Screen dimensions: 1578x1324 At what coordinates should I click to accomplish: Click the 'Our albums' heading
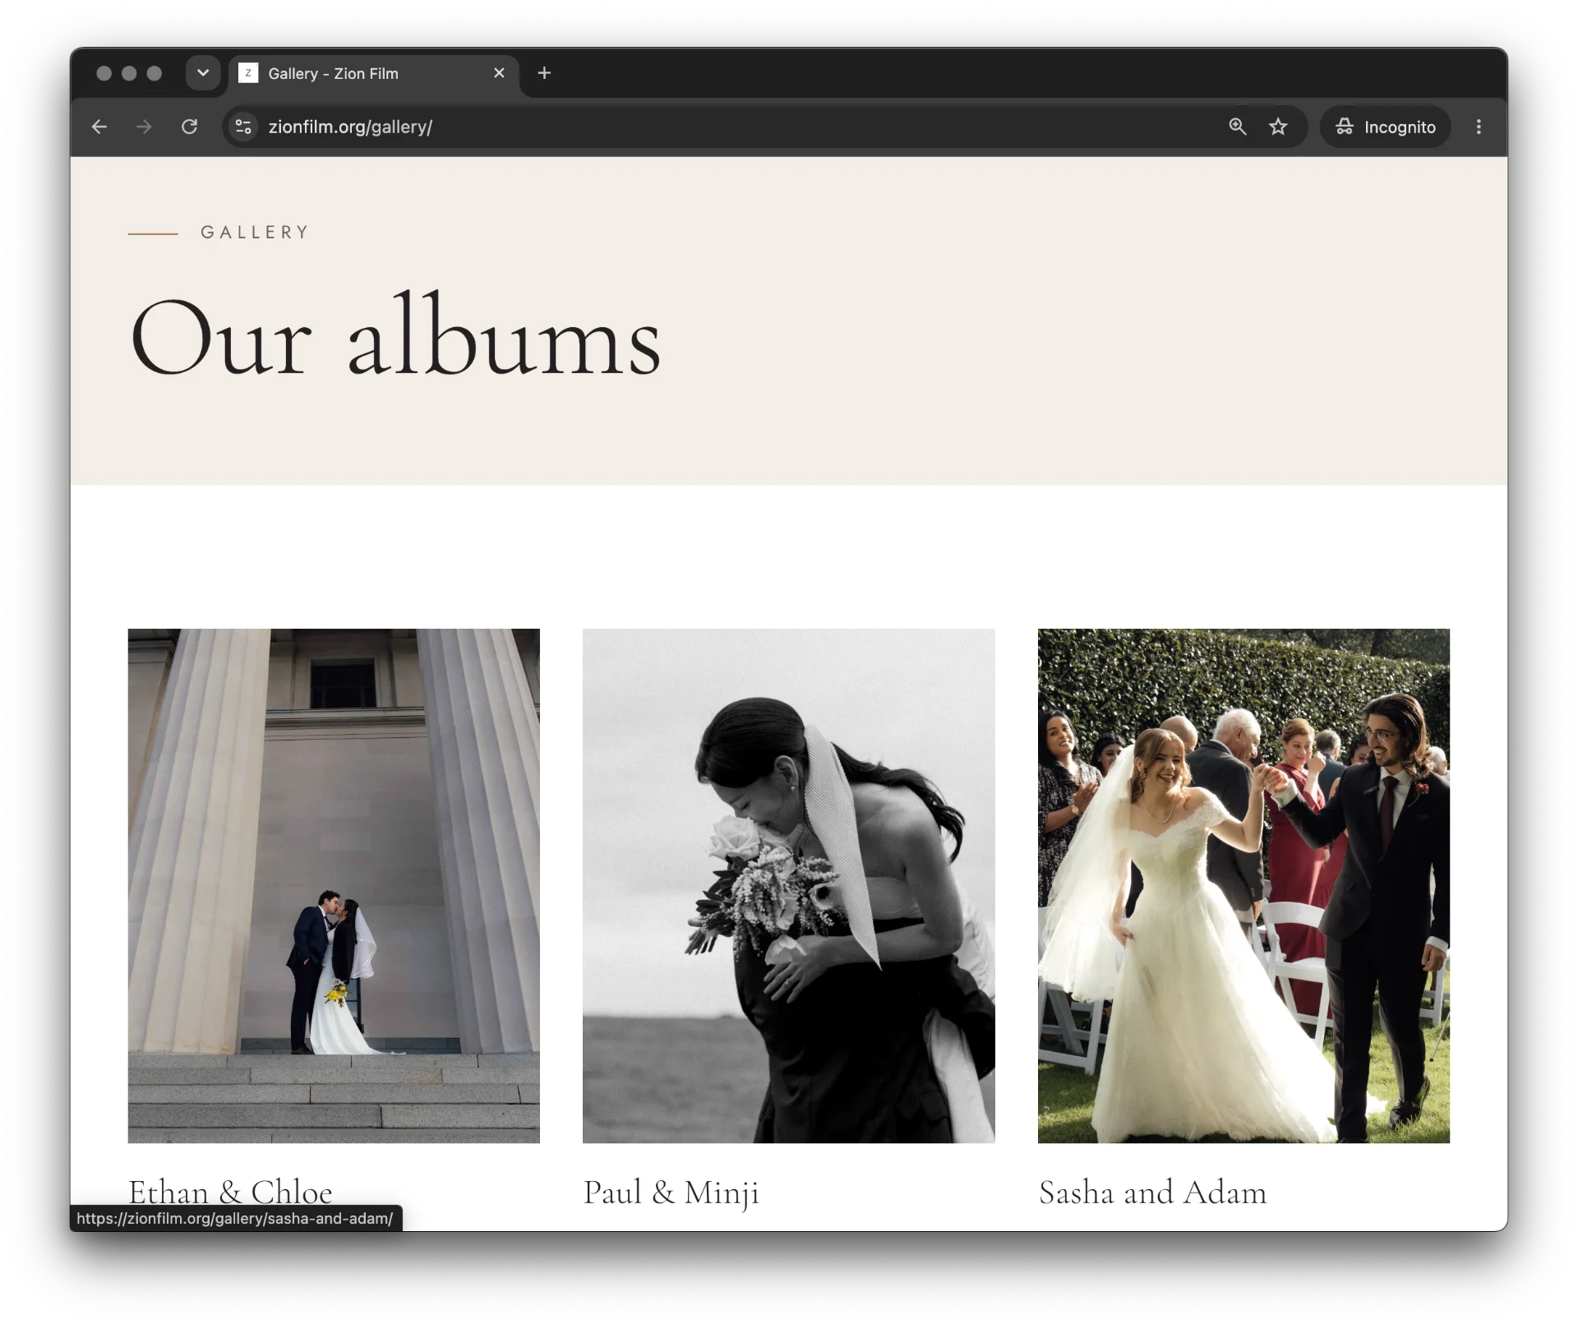tap(395, 335)
